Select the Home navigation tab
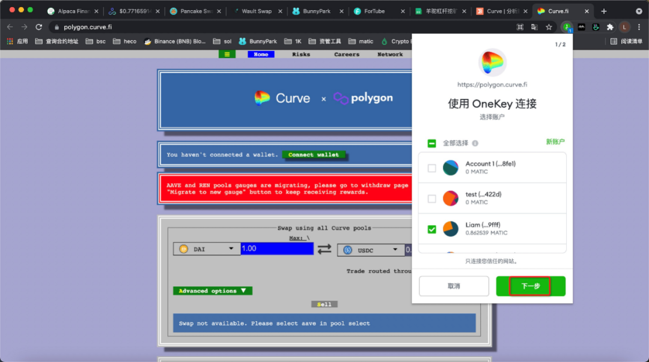 point(260,54)
